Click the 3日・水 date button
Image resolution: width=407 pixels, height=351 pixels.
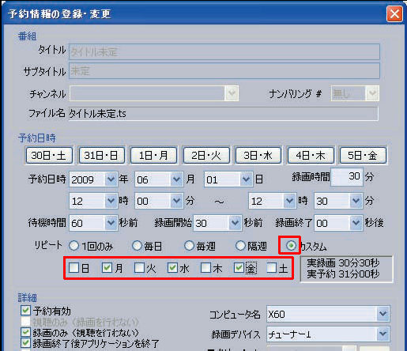[258, 156]
